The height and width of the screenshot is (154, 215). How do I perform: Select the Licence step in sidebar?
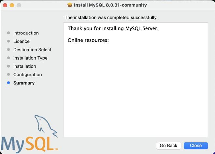pos(21,41)
